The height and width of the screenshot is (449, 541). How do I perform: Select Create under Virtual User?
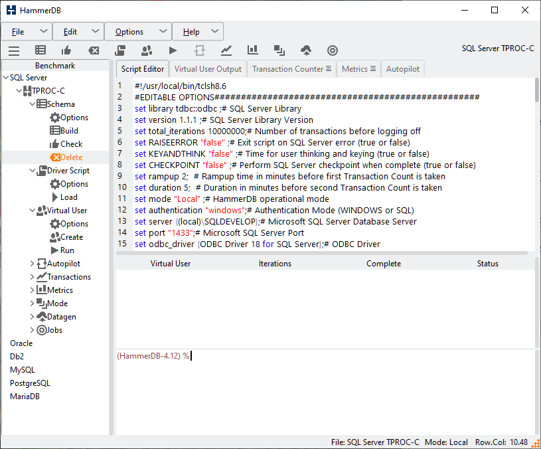click(66, 237)
